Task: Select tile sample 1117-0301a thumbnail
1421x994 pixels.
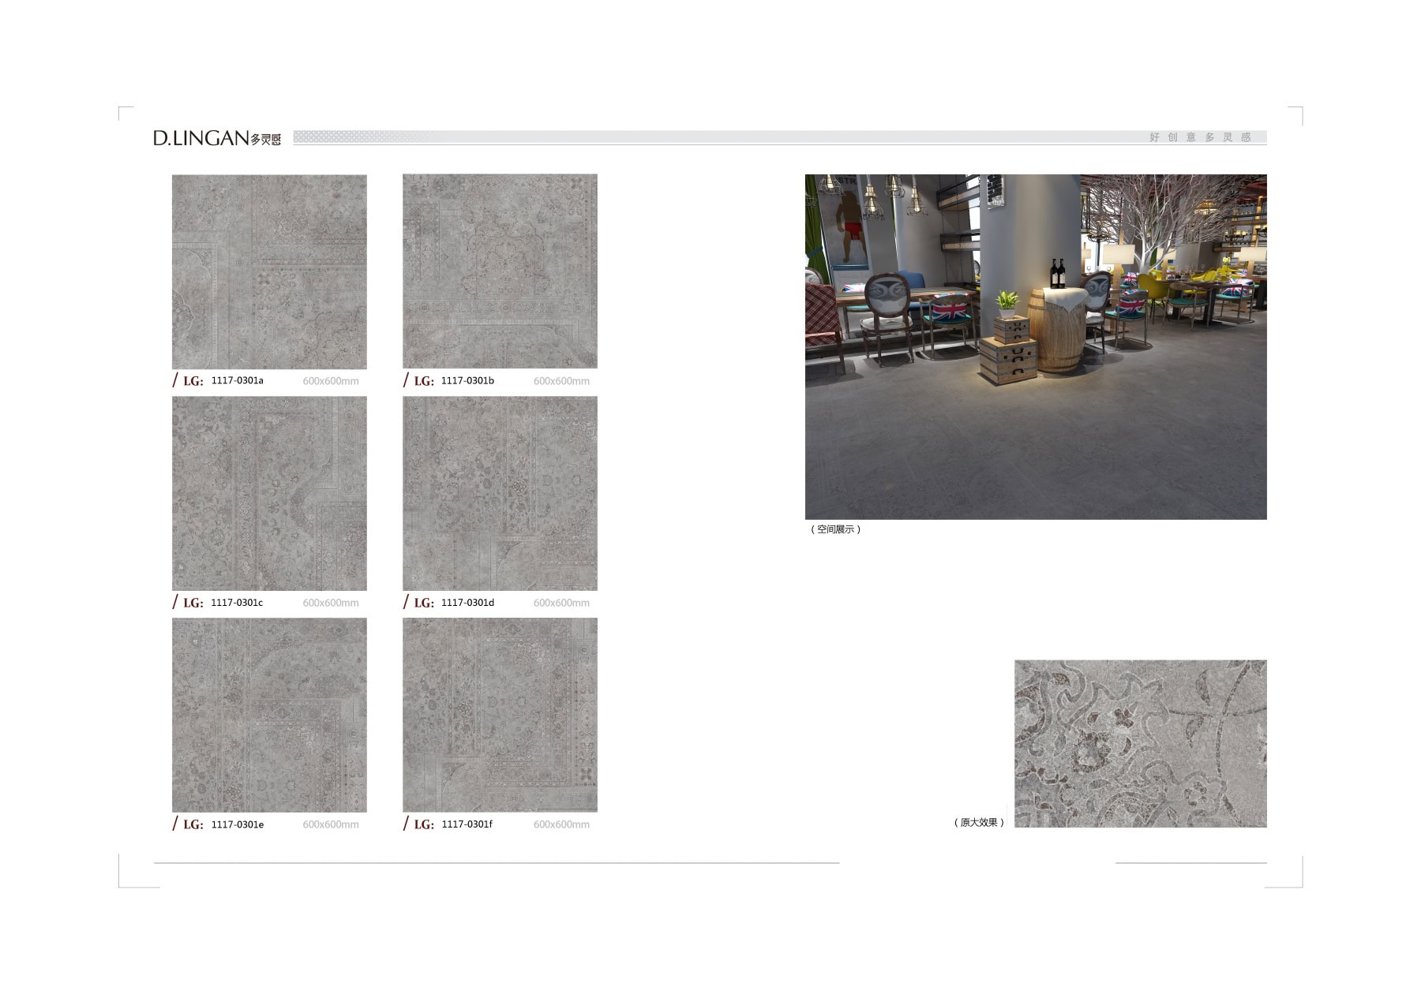Action: [269, 271]
